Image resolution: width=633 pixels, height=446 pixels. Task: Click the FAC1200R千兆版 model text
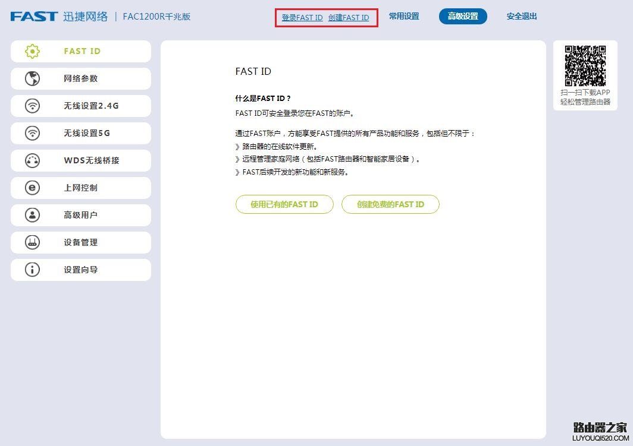pos(156,17)
